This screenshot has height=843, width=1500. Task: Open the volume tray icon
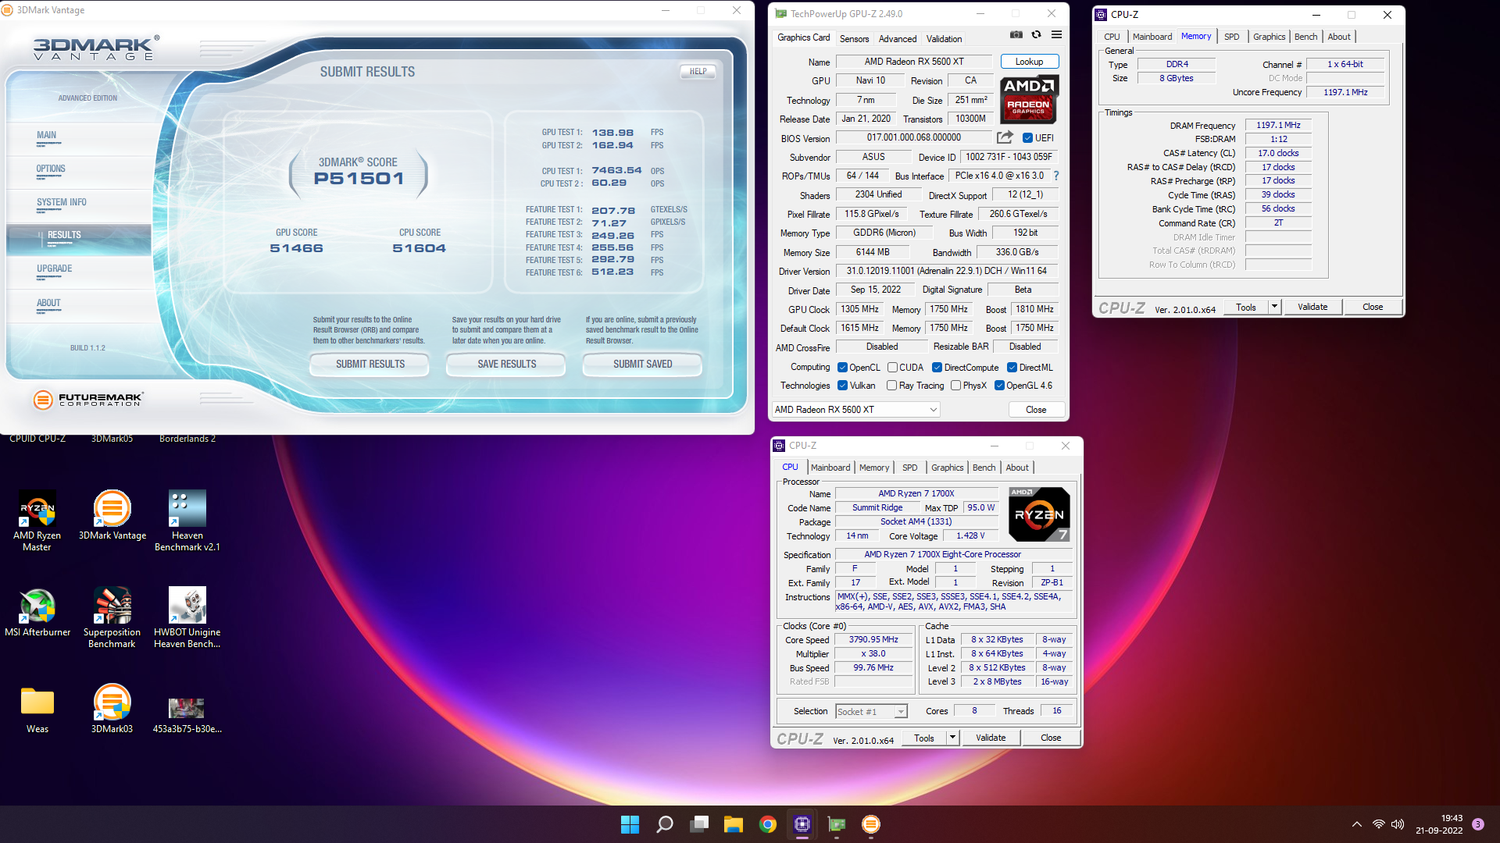[1398, 824]
